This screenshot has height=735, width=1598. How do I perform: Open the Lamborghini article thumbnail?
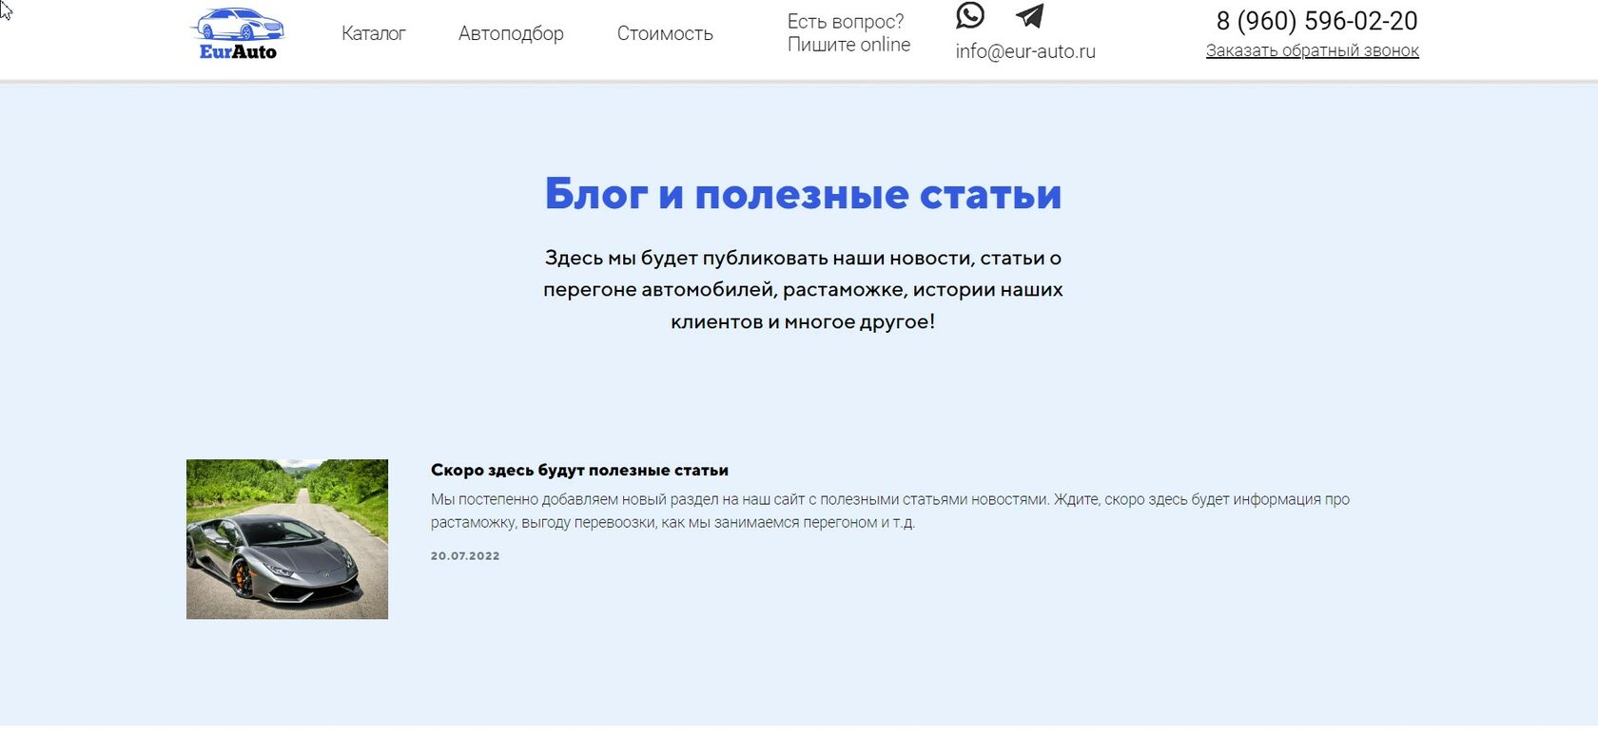[287, 539]
